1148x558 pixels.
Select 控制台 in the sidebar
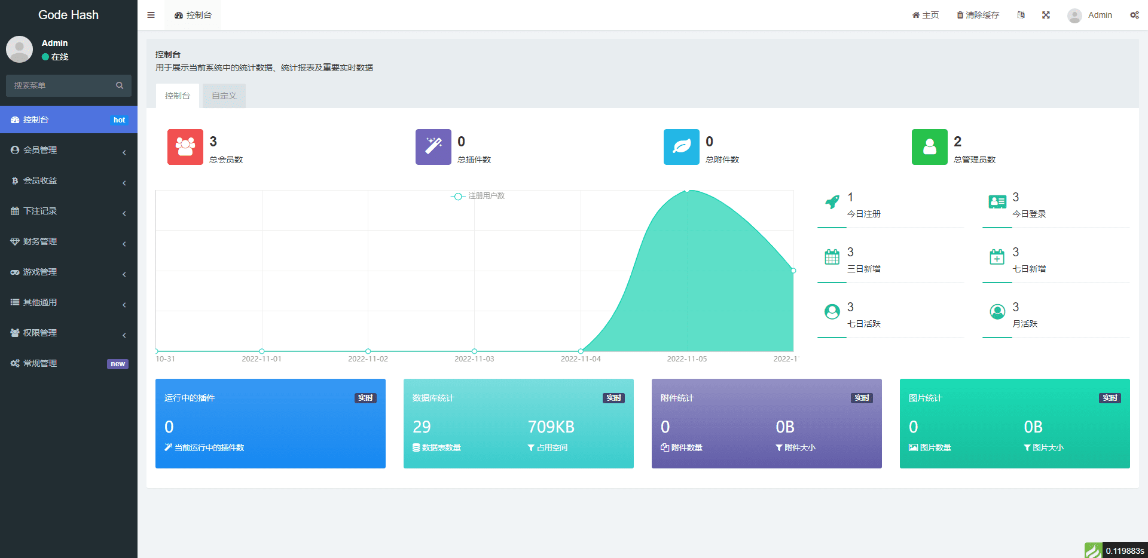coord(68,119)
